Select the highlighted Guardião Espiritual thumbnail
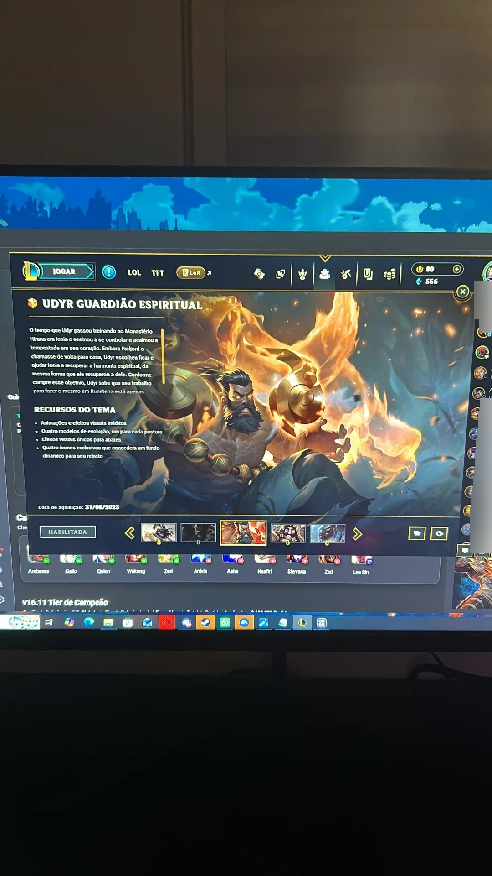492x876 pixels. tap(243, 533)
